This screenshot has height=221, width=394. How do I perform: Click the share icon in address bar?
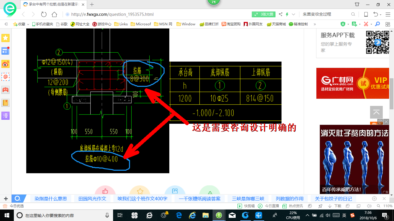coord(281,14)
